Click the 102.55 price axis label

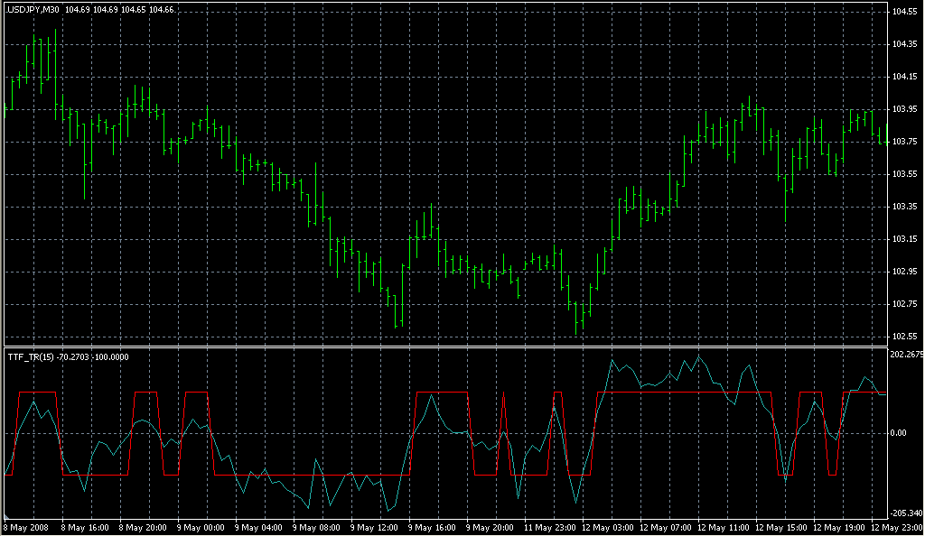point(903,337)
